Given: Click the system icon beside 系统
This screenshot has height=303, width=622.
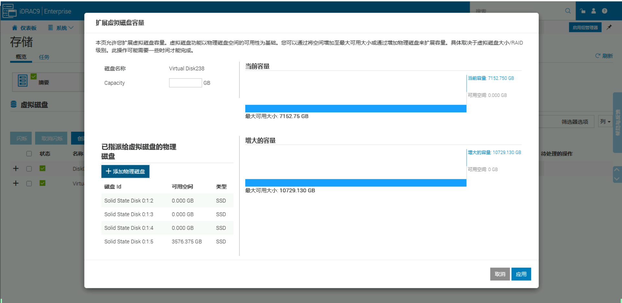Looking at the screenshot, I should 50,28.
